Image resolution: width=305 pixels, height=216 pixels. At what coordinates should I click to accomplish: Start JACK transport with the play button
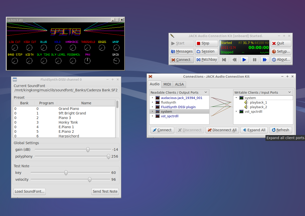click(x=244, y=60)
